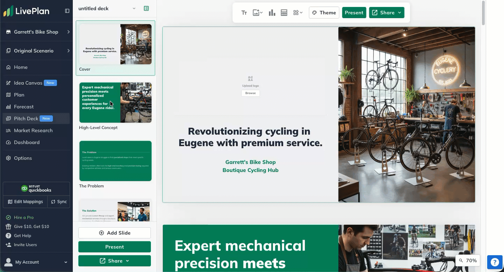Image resolution: width=504 pixels, height=272 pixels.
Task: Open Share dropdown in top toolbar
Action: tap(386, 13)
